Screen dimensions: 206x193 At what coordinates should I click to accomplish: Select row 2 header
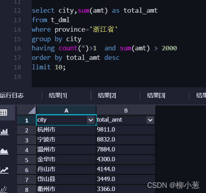pyautogui.click(x=27, y=130)
